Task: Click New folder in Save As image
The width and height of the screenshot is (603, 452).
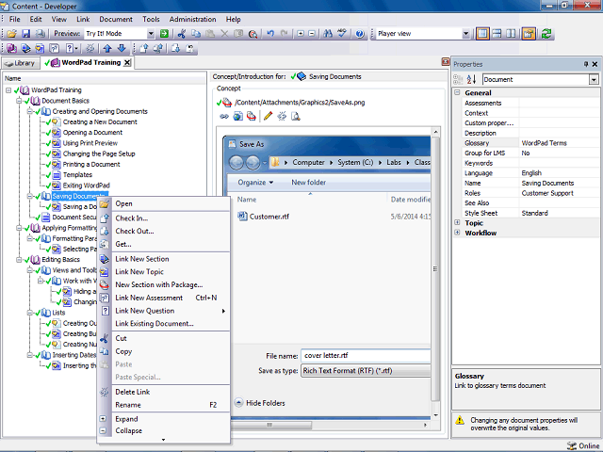Action: click(308, 183)
